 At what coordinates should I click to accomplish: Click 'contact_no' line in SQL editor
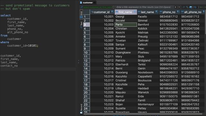click(9, 66)
